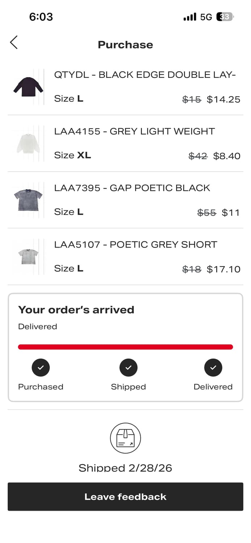Open QTYDL Black Edge Double Layer item
Screen dimensions: 251x543
(x=145, y=75)
